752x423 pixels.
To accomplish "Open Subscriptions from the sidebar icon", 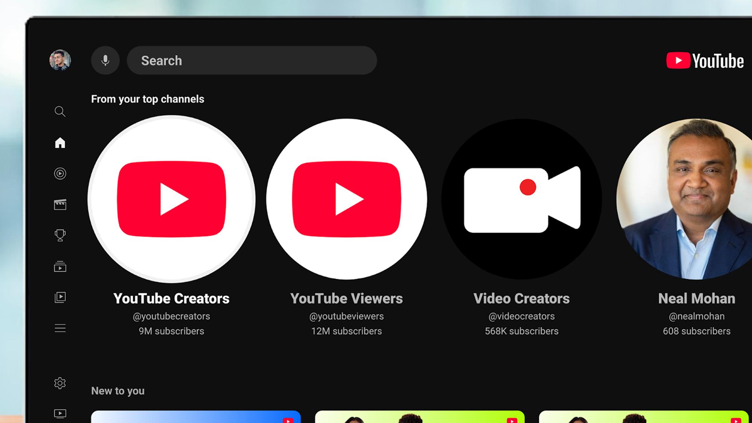I will [x=60, y=266].
